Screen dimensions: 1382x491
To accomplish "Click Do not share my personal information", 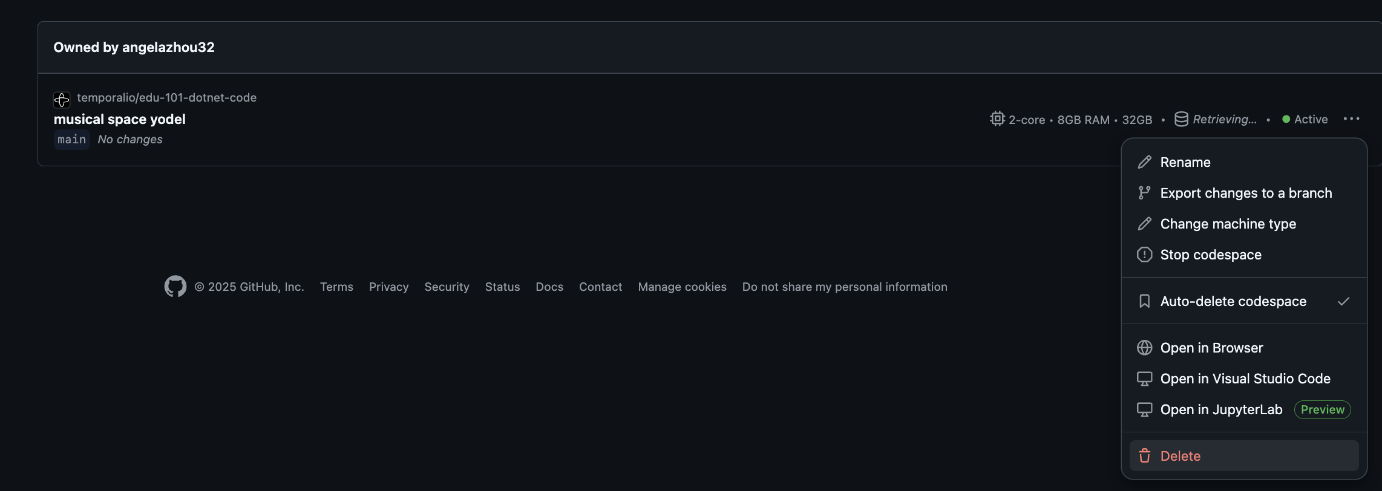I will [x=845, y=287].
